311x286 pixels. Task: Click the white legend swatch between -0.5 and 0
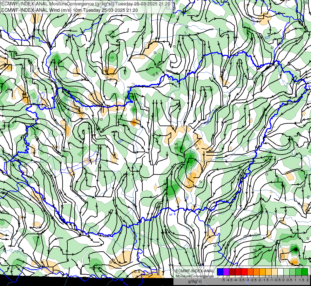coord(281,272)
